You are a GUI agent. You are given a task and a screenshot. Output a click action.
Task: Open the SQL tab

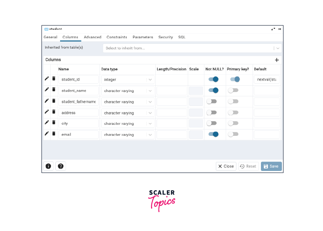click(181, 37)
